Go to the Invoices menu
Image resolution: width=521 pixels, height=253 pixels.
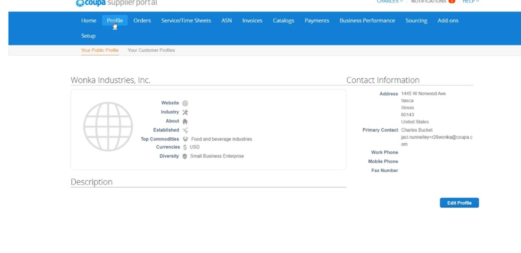pos(252,21)
